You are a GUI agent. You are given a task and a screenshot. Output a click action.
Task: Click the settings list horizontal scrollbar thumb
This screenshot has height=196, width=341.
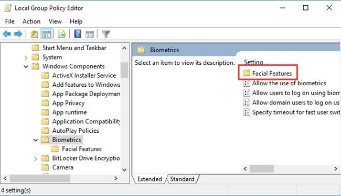point(262,168)
